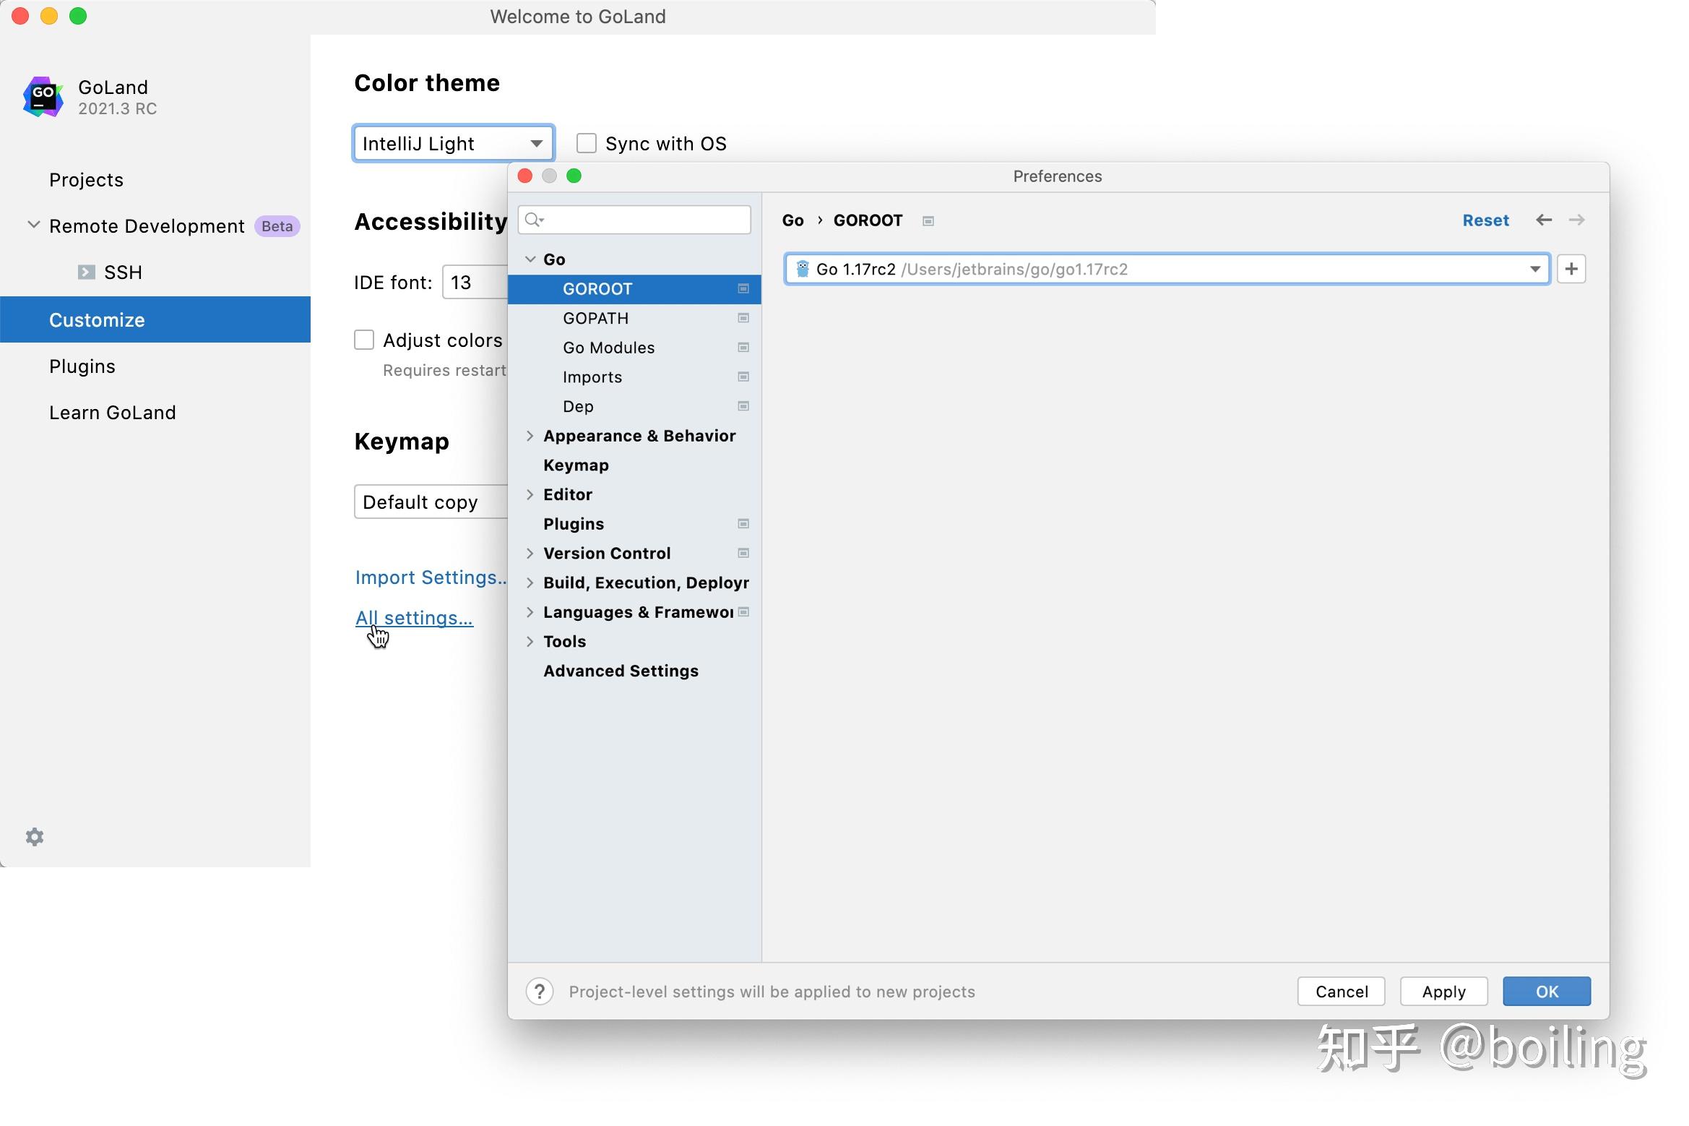Click the Apply button

pyautogui.click(x=1443, y=991)
